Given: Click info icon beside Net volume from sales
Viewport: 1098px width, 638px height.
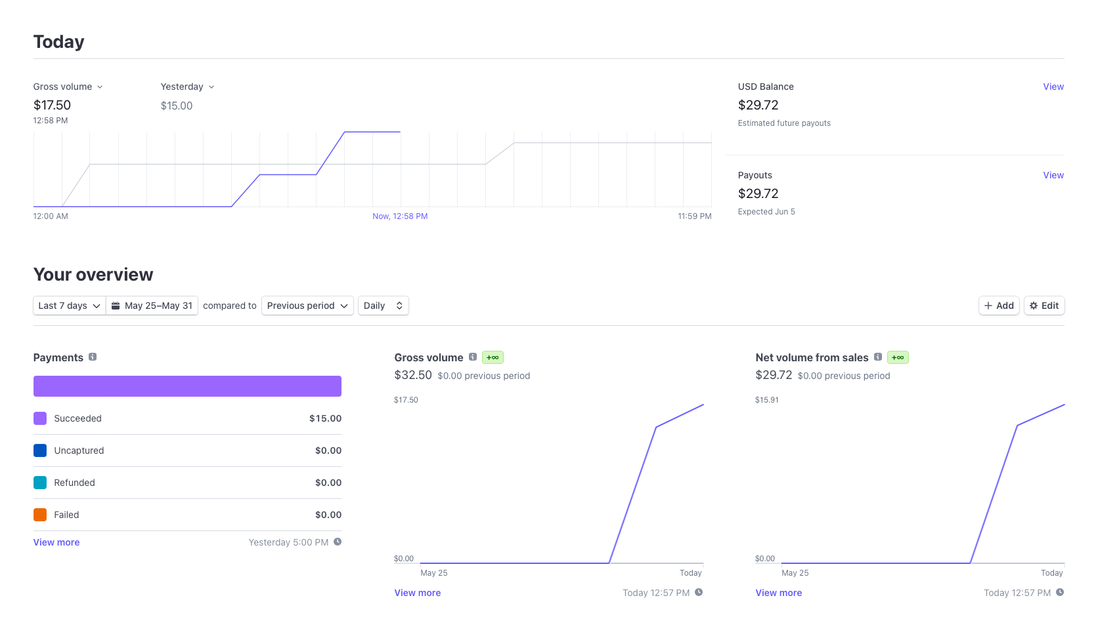Looking at the screenshot, I should coord(878,357).
